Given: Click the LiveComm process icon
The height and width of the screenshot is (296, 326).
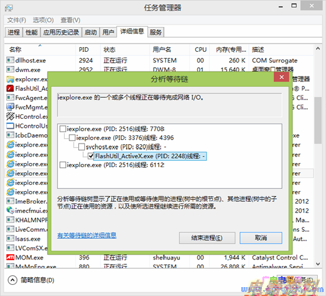Looking at the screenshot, I should click(x=10, y=230).
